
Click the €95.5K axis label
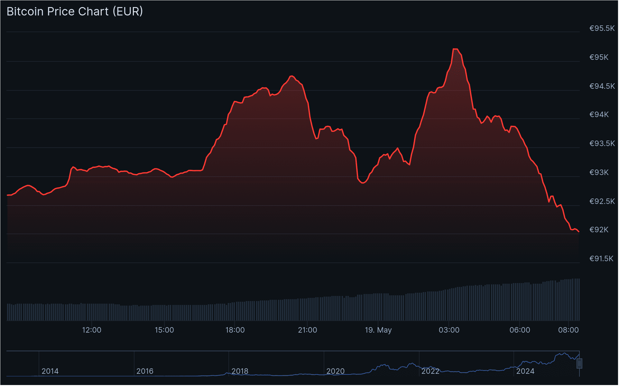point(603,29)
